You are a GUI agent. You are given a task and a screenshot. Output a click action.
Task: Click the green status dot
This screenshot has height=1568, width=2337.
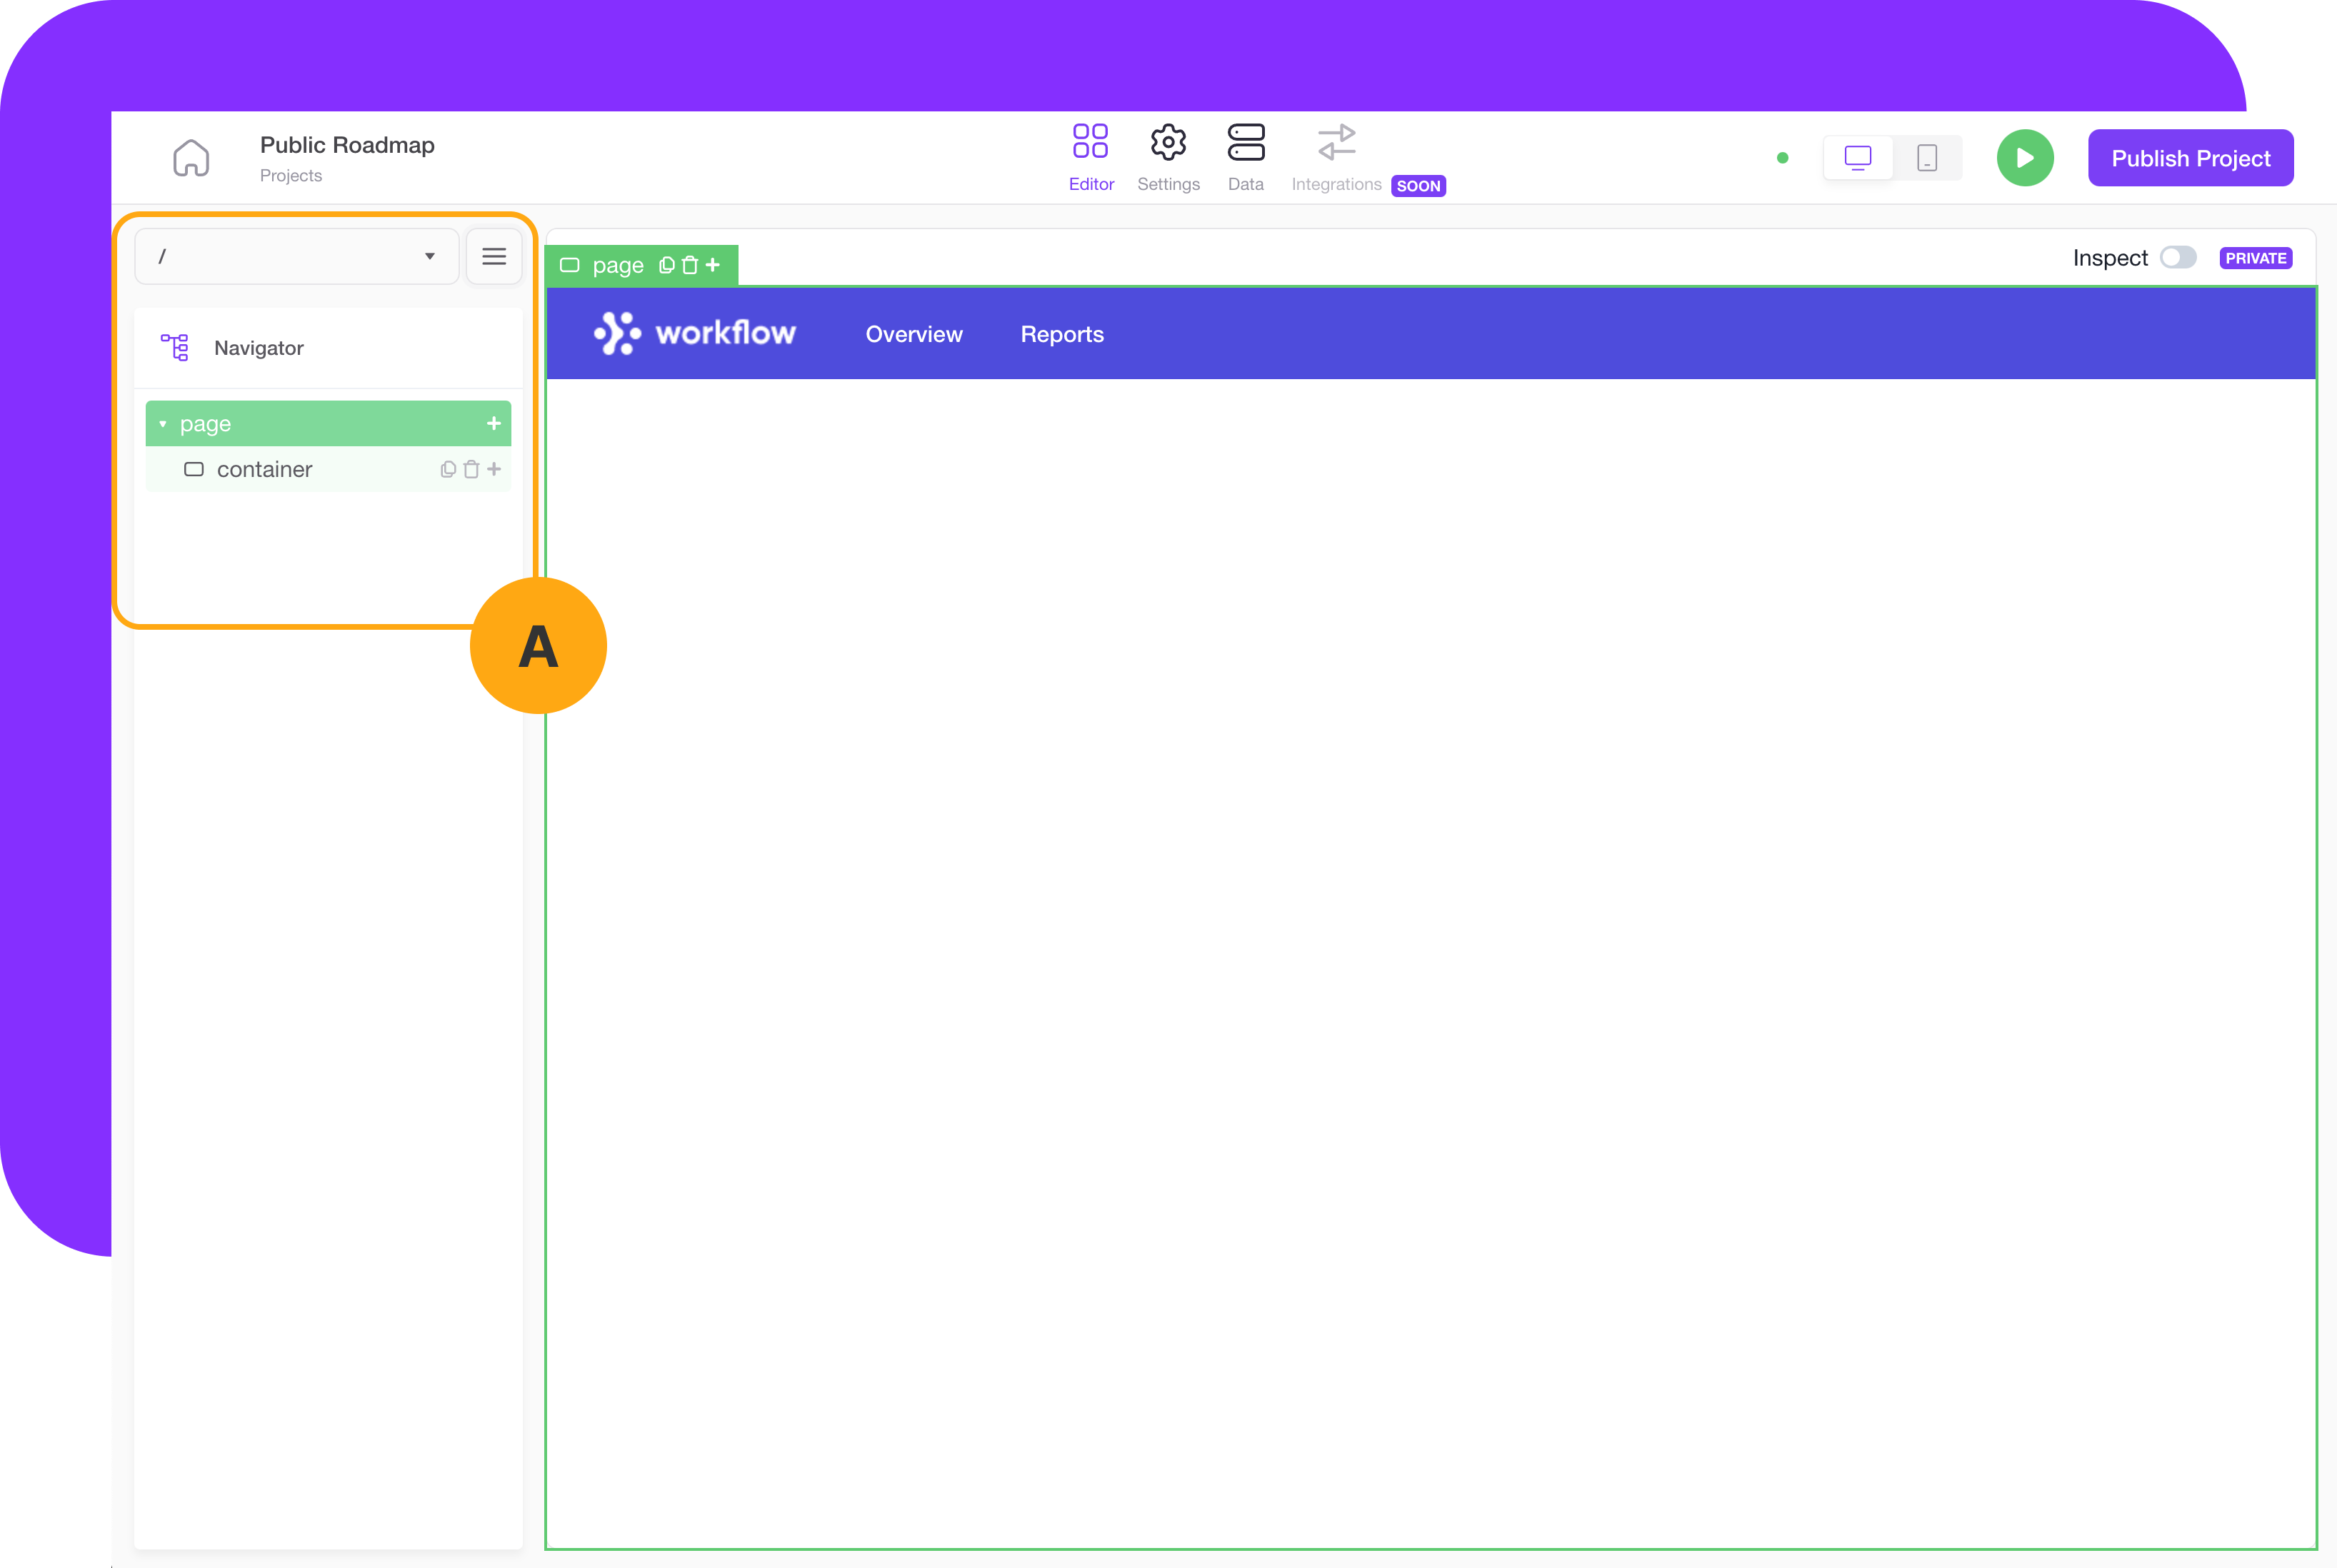point(1782,158)
